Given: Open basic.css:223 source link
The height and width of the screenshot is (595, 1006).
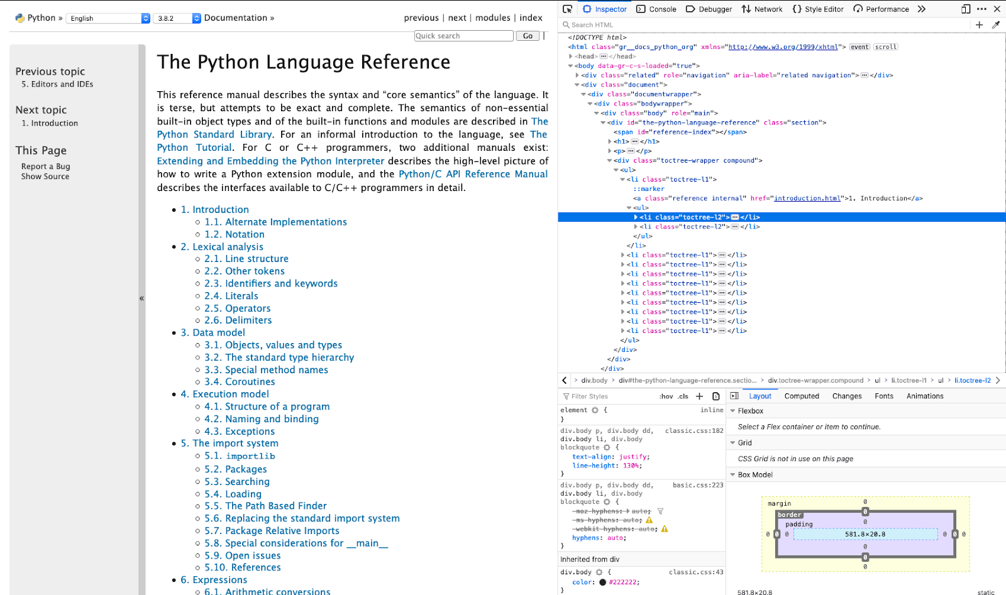Looking at the screenshot, I should pos(698,486).
